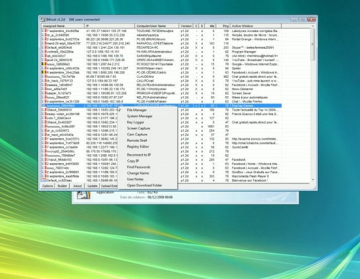This screenshot has height=279, width=360.
Task: Click the IP column header
Action: [x=109, y=26]
